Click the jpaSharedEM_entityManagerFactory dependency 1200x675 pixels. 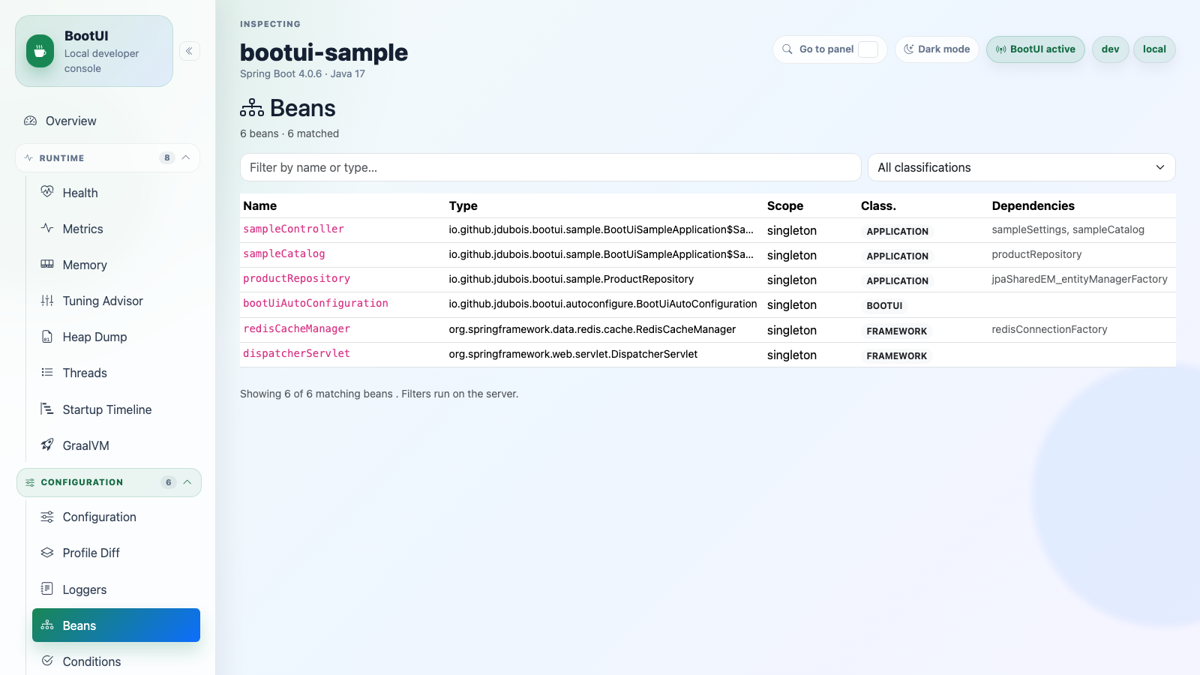[x=1079, y=279]
